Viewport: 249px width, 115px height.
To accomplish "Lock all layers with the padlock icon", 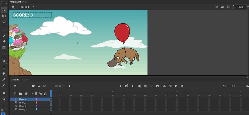I will 45,94.
